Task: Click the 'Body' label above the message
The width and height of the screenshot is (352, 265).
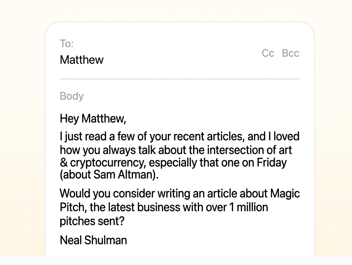Action: click(x=72, y=96)
